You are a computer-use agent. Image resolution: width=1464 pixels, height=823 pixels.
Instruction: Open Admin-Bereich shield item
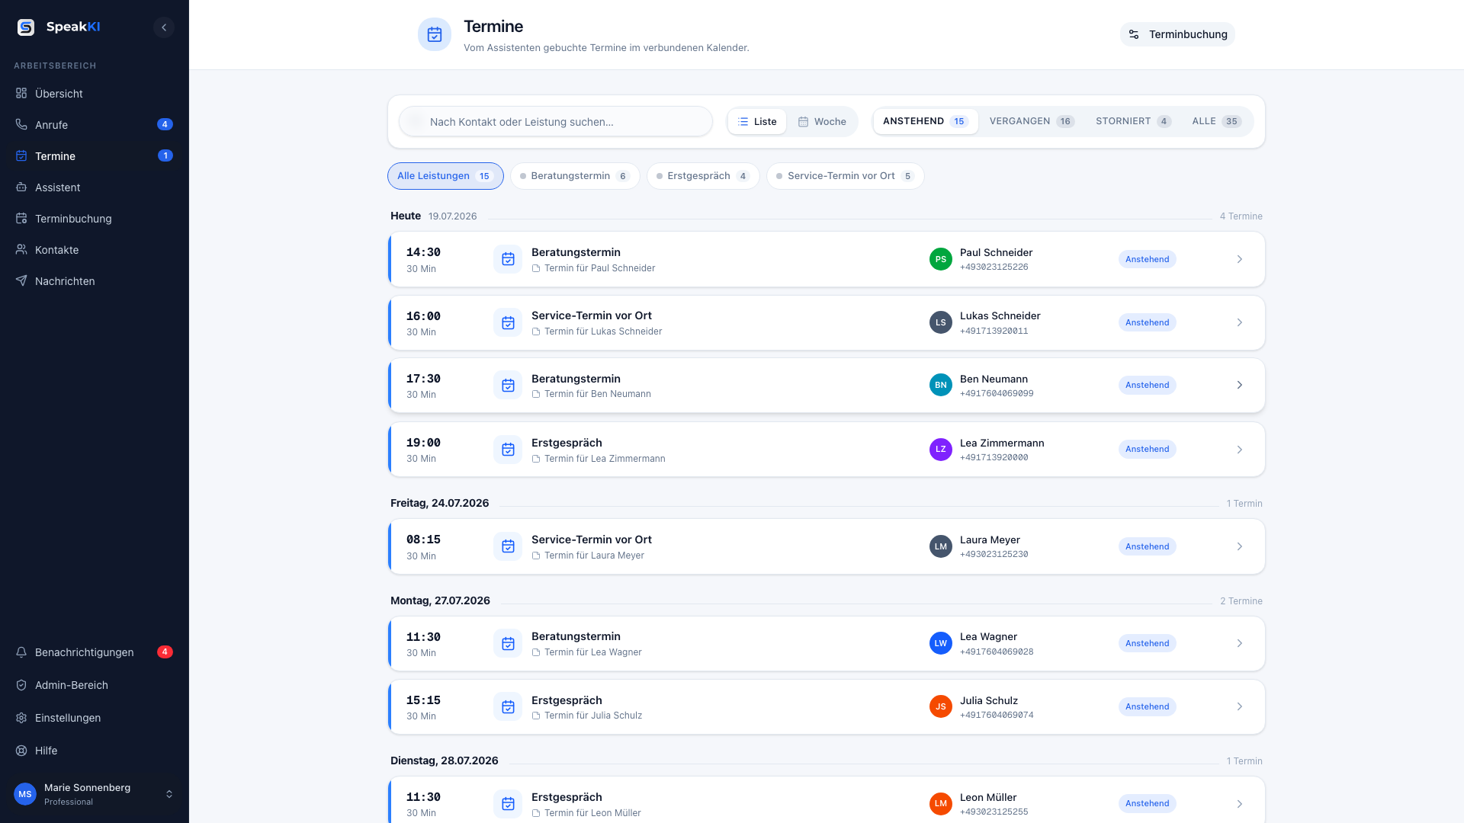pos(95,685)
